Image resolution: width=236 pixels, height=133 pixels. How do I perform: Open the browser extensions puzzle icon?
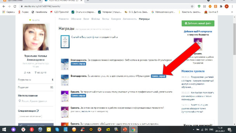(221, 6)
